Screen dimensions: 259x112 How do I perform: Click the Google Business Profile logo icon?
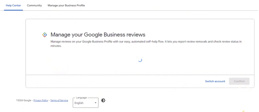point(45,35)
